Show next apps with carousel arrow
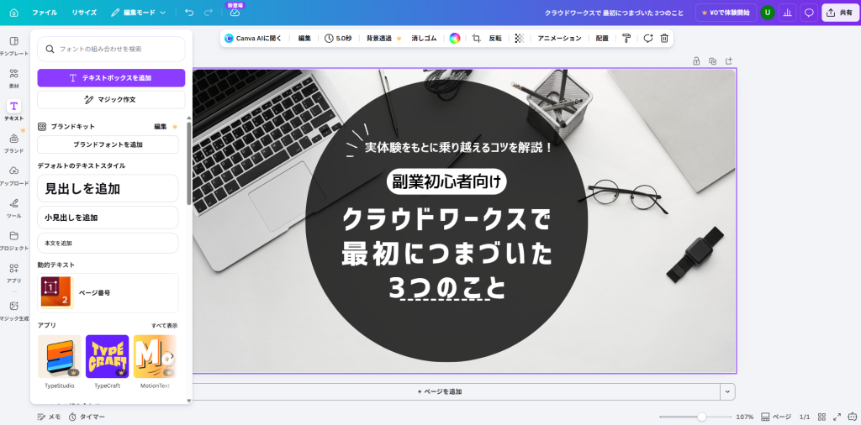This screenshot has width=861, height=425. (x=171, y=356)
